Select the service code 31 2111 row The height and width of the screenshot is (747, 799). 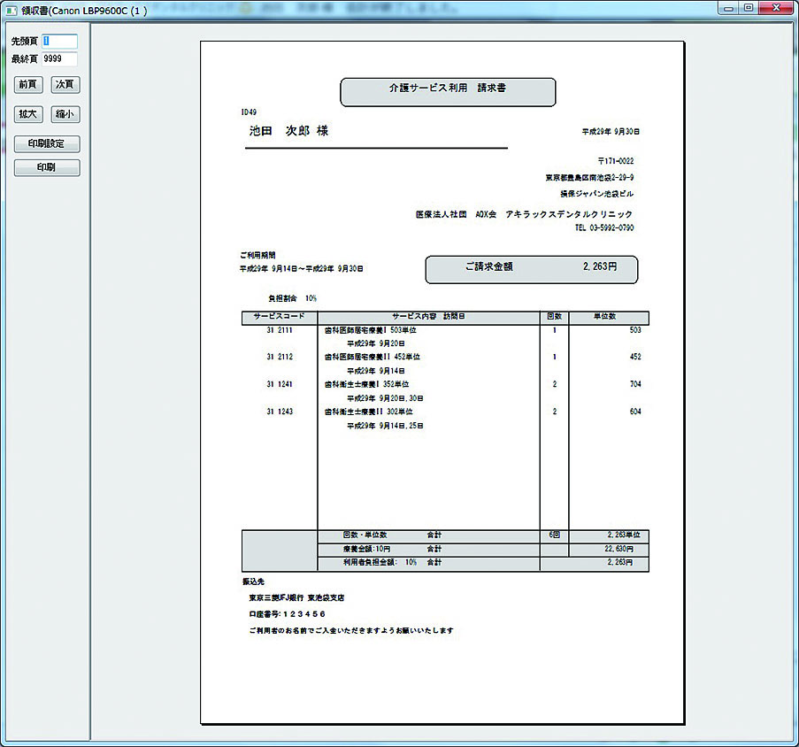[279, 330]
